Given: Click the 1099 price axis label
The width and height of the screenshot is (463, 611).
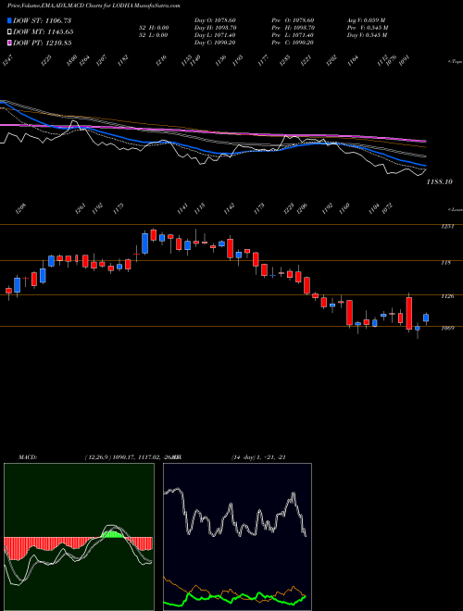Looking at the screenshot, I should click(447, 328).
